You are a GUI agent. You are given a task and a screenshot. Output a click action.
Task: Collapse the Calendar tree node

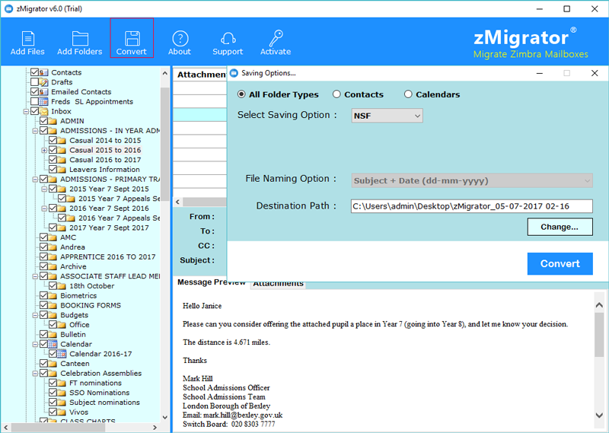pos(35,345)
